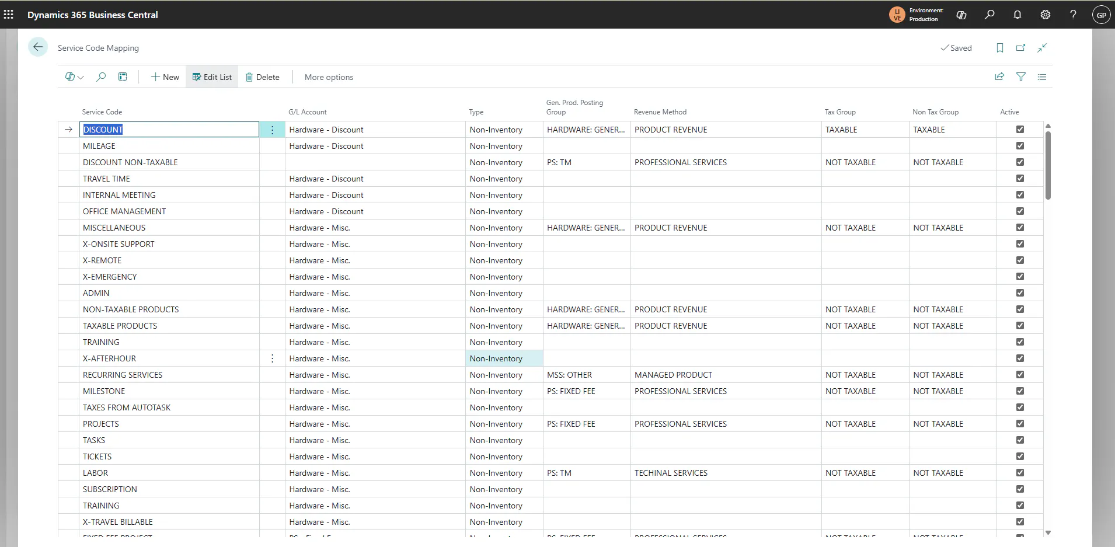Bookmark this page
This screenshot has height=547, width=1115.
pyautogui.click(x=1000, y=48)
